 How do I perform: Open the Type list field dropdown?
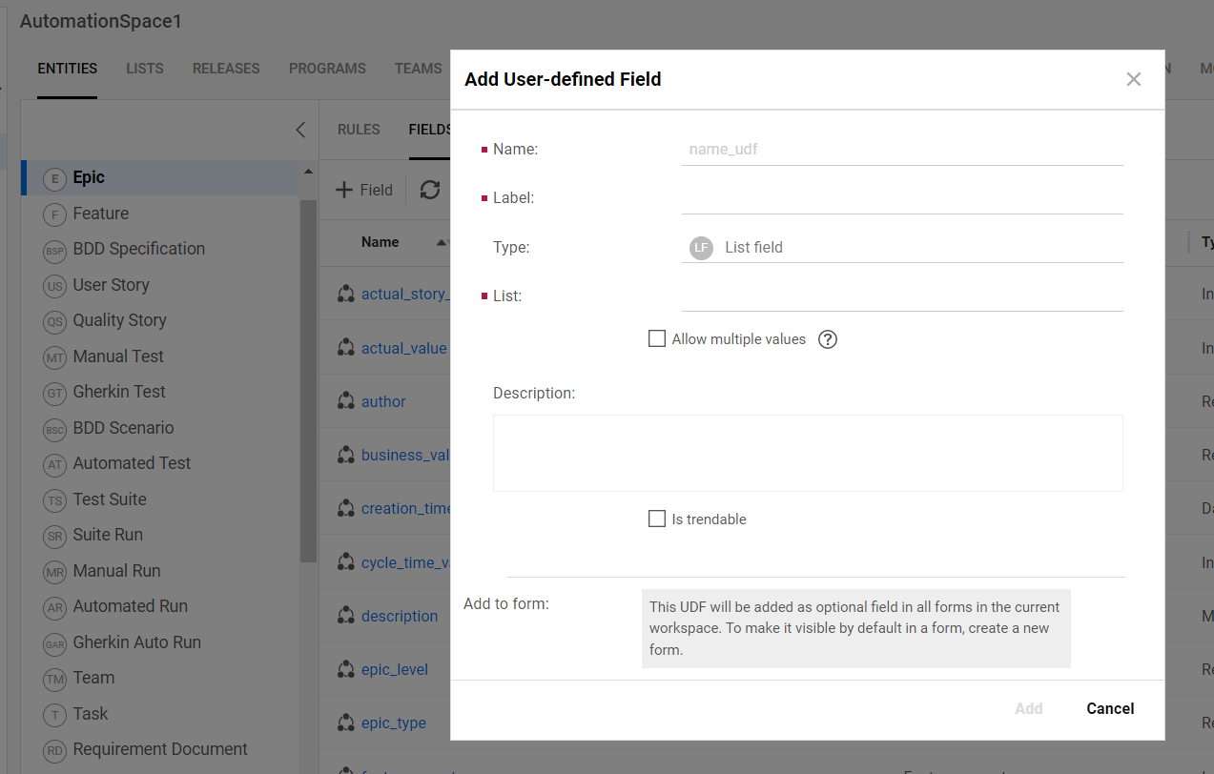click(x=901, y=248)
